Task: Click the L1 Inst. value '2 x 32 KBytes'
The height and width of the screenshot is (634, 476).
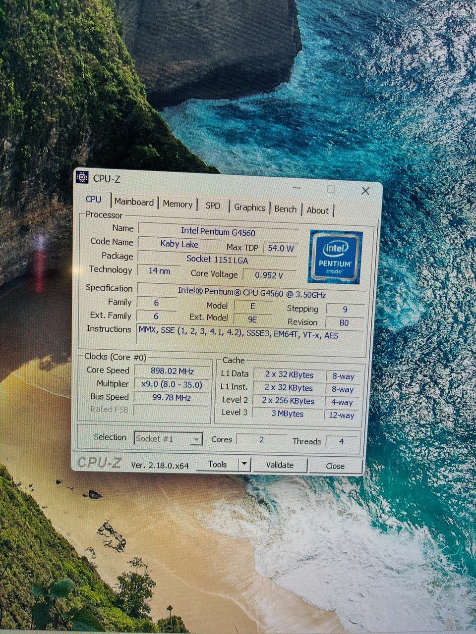Action: click(x=289, y=388)
